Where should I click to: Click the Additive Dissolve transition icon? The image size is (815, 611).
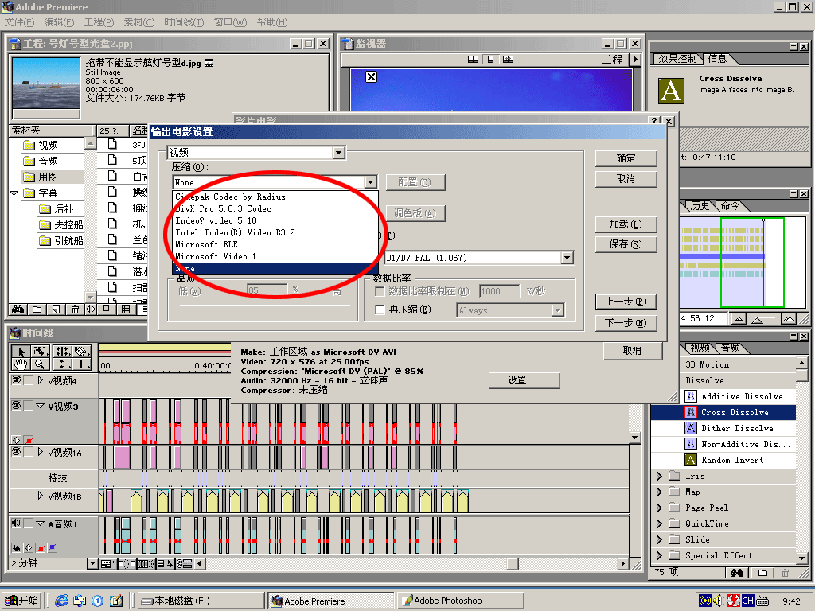click(x=690, y=396)
